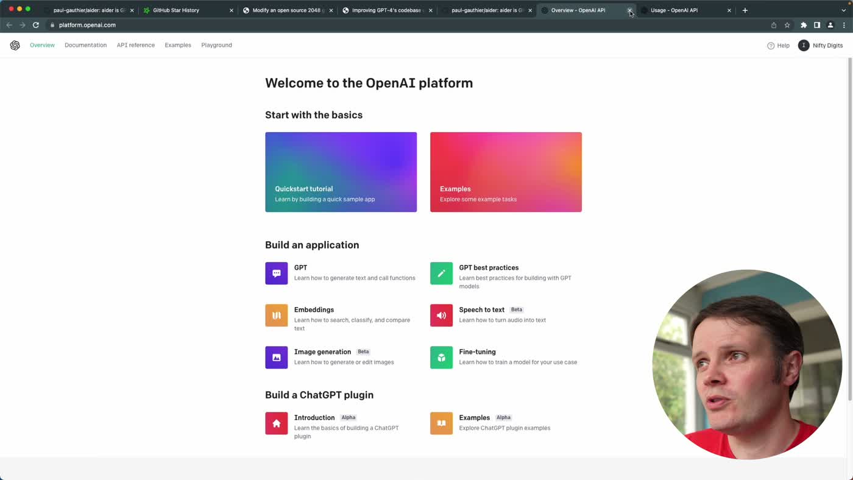Click the Fine-tuning cube icon
The width and height of the screenshot is (853, 480).
[x=441, y=358]
